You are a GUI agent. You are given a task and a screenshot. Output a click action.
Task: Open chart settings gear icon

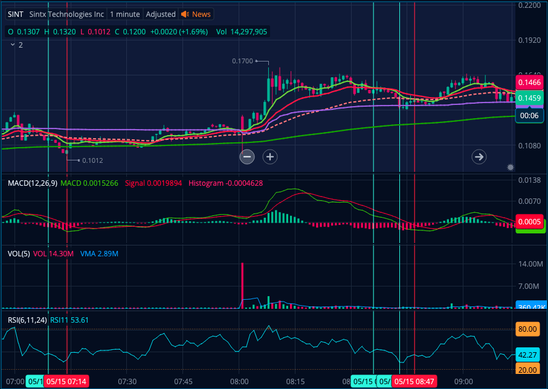511,167
